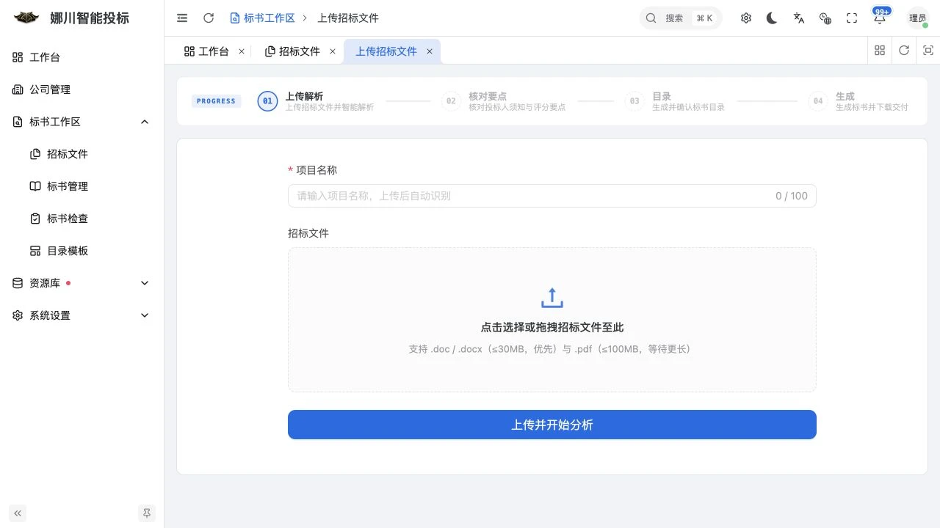
Task: Focus the 项目名称 input field
Action: (552, 196)
